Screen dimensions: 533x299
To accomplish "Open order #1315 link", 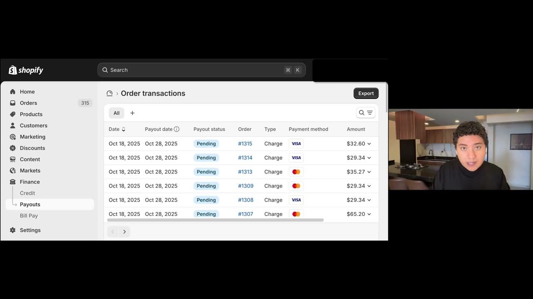I will (245, 144).
